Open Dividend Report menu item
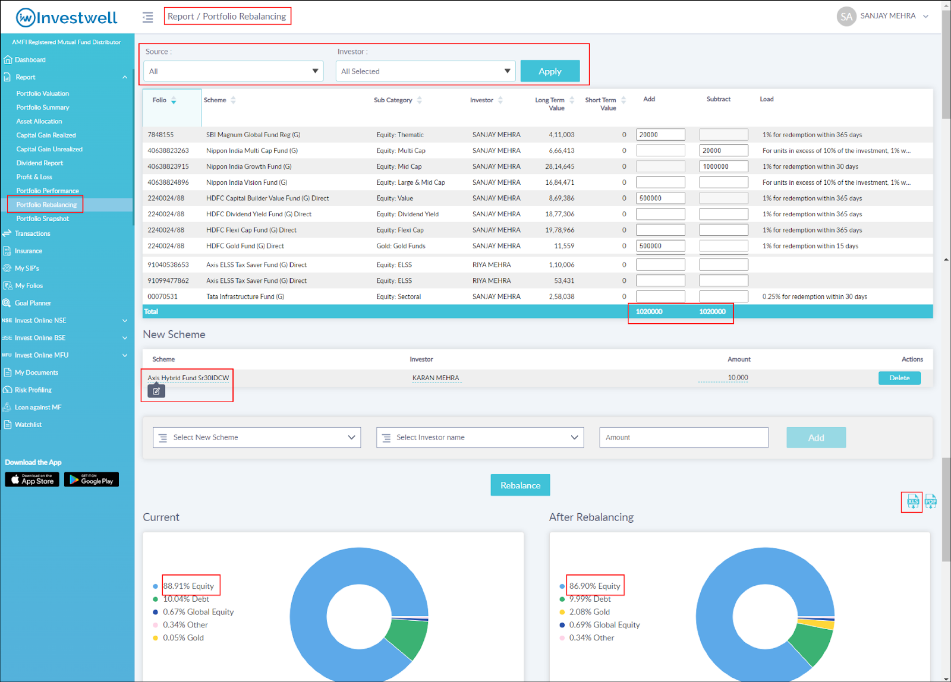Viewport: 951px width, 682px height. coord(40,163)
